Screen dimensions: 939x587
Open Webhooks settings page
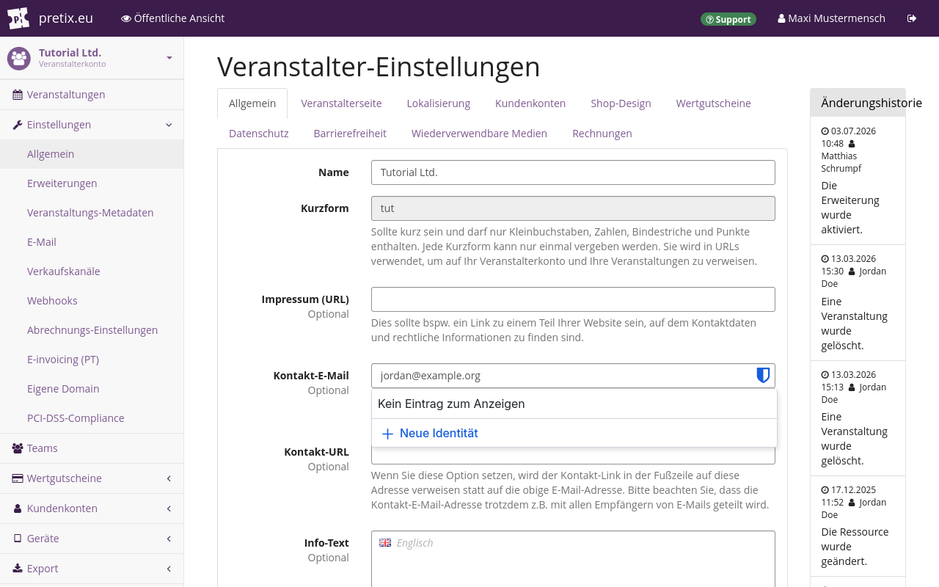point(92,301)
